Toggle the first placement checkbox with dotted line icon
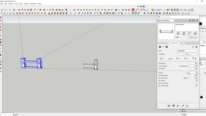The image size is (206, 116). (164, 59)
